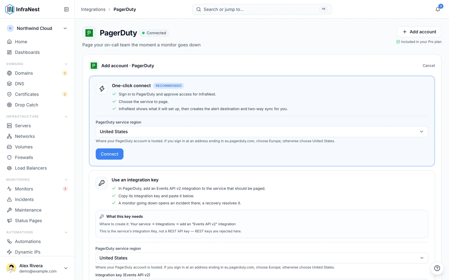Click the Monitors pulse icon
Viewport: 449px width, 280px height.
pos(9,189)
